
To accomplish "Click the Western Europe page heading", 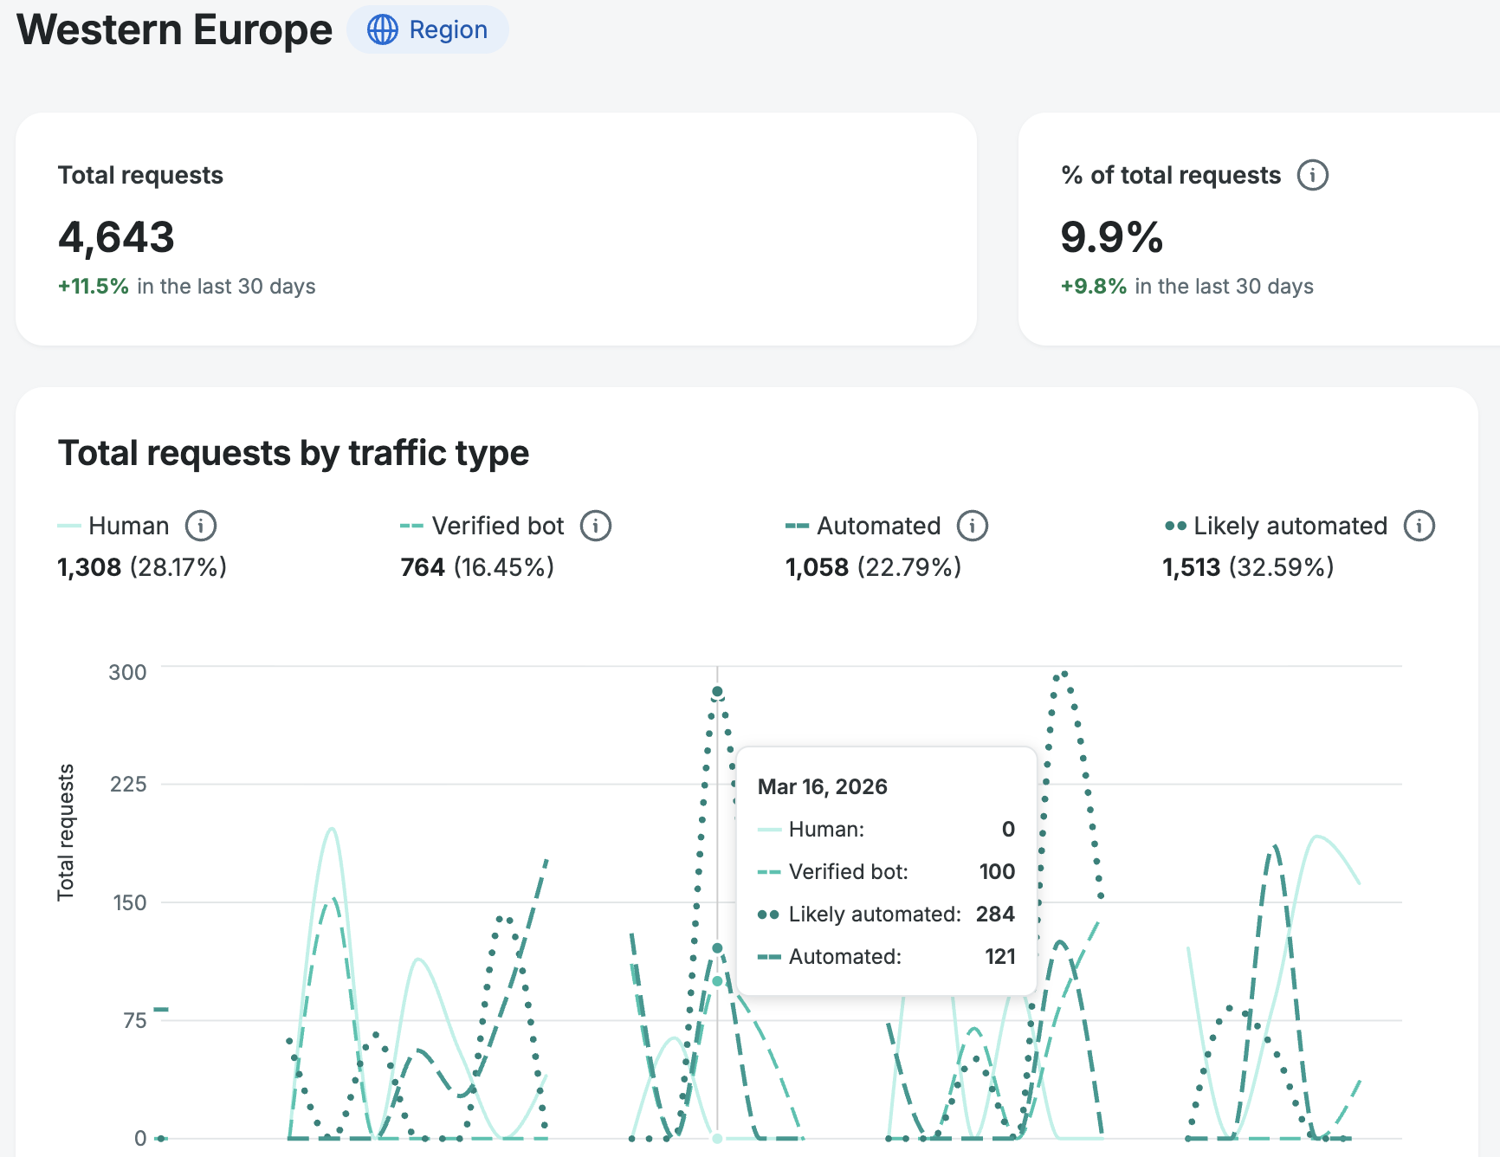I will [x=174, y=29].
